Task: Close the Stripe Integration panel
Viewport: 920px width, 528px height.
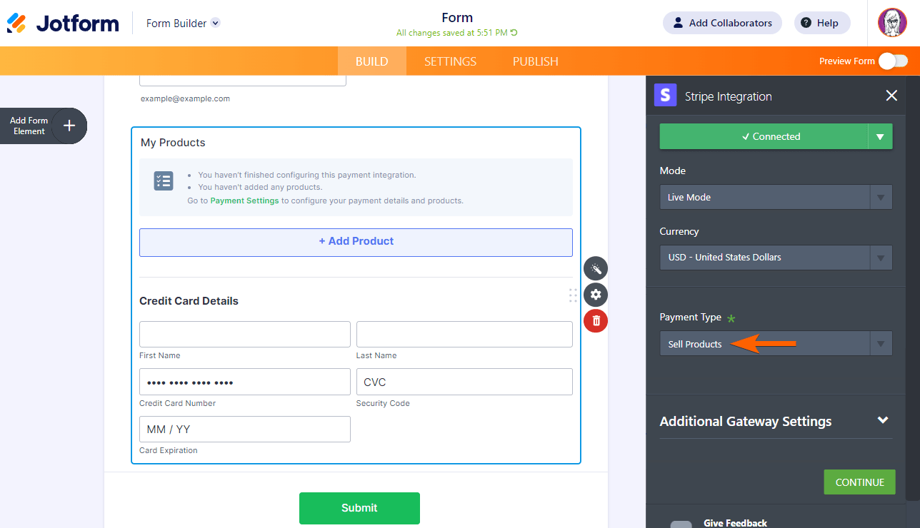Action: tap(891, 96)
